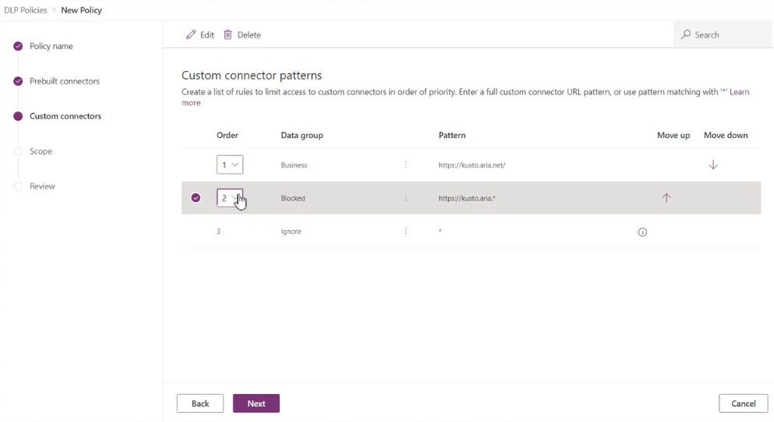Select the https://kusto.aria.net/ pattern text

[472, 165]
